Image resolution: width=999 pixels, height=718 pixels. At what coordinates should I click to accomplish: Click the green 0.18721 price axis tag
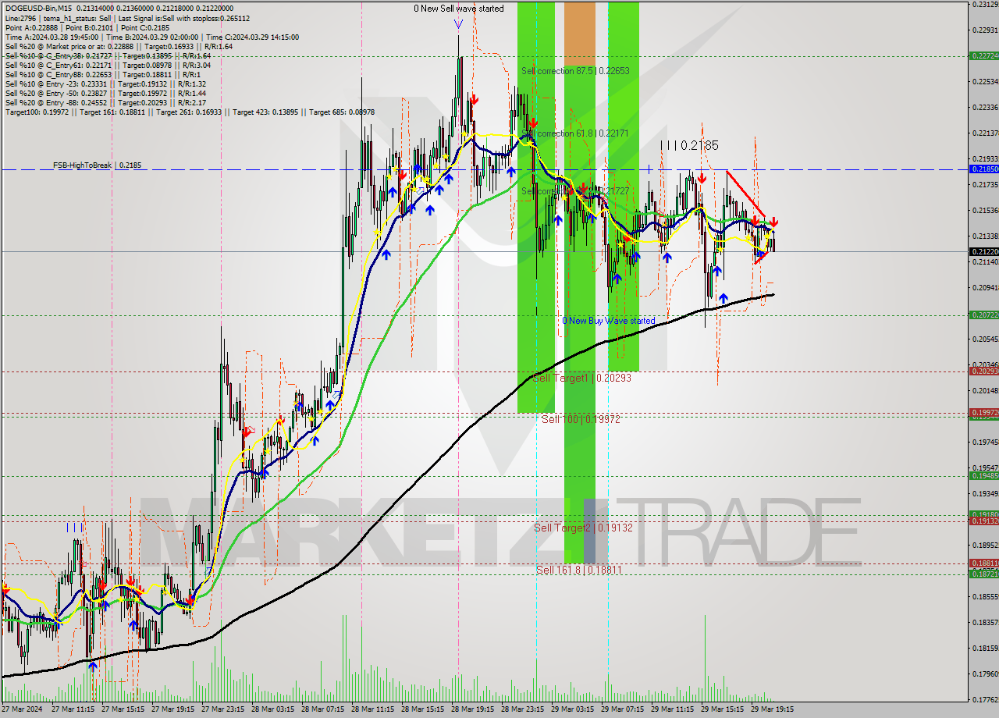coord(983,574)
